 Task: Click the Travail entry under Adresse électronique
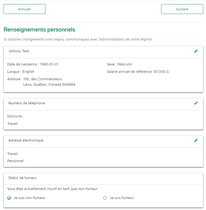pyautogui.click(x=13, y=154)
